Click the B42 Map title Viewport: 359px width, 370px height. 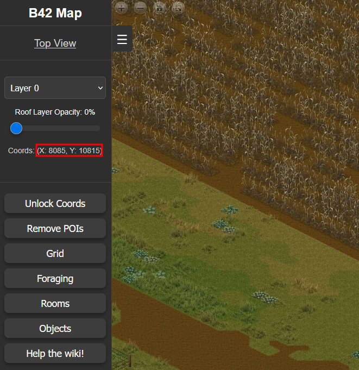pos(55,12)
